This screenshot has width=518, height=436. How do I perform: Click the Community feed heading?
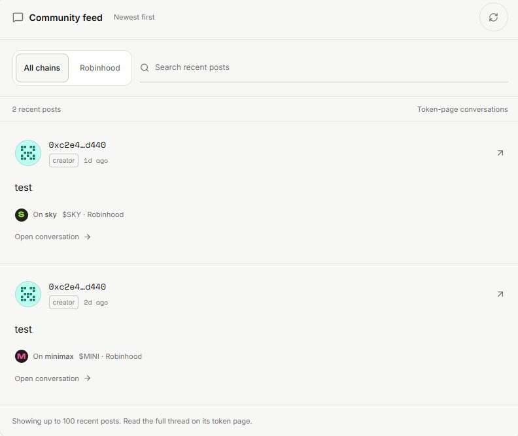coord(66,18)
